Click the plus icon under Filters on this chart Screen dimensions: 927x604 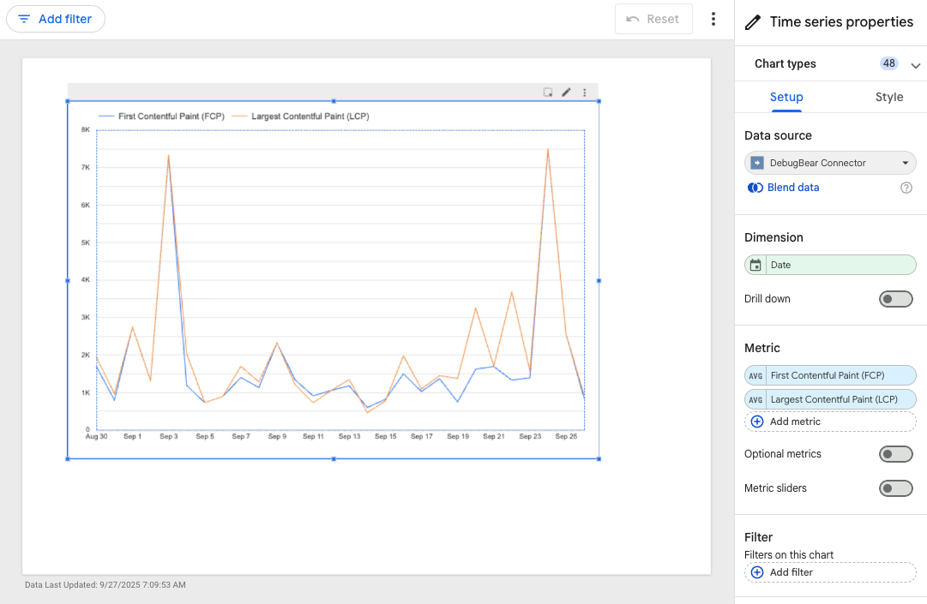click(x=756, y=572)
